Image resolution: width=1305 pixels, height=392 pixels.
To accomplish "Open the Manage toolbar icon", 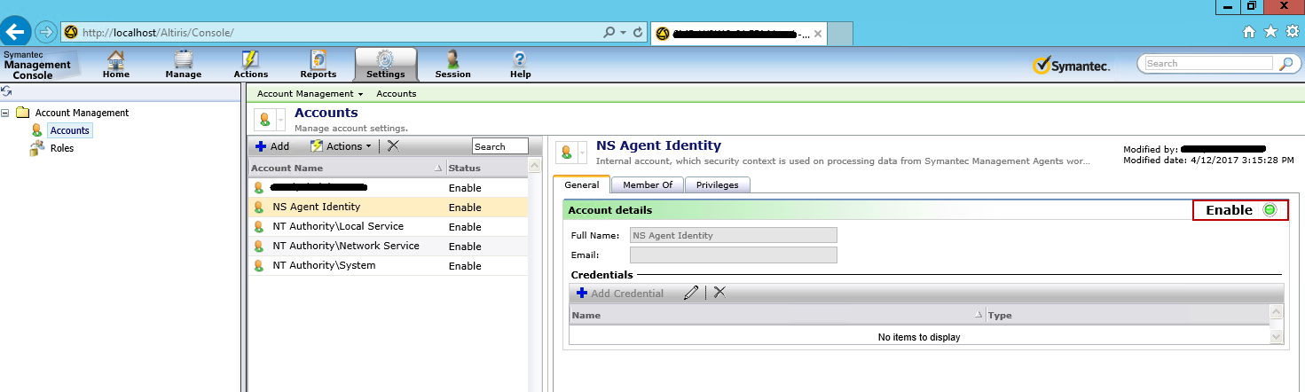I will coord(184,65).
